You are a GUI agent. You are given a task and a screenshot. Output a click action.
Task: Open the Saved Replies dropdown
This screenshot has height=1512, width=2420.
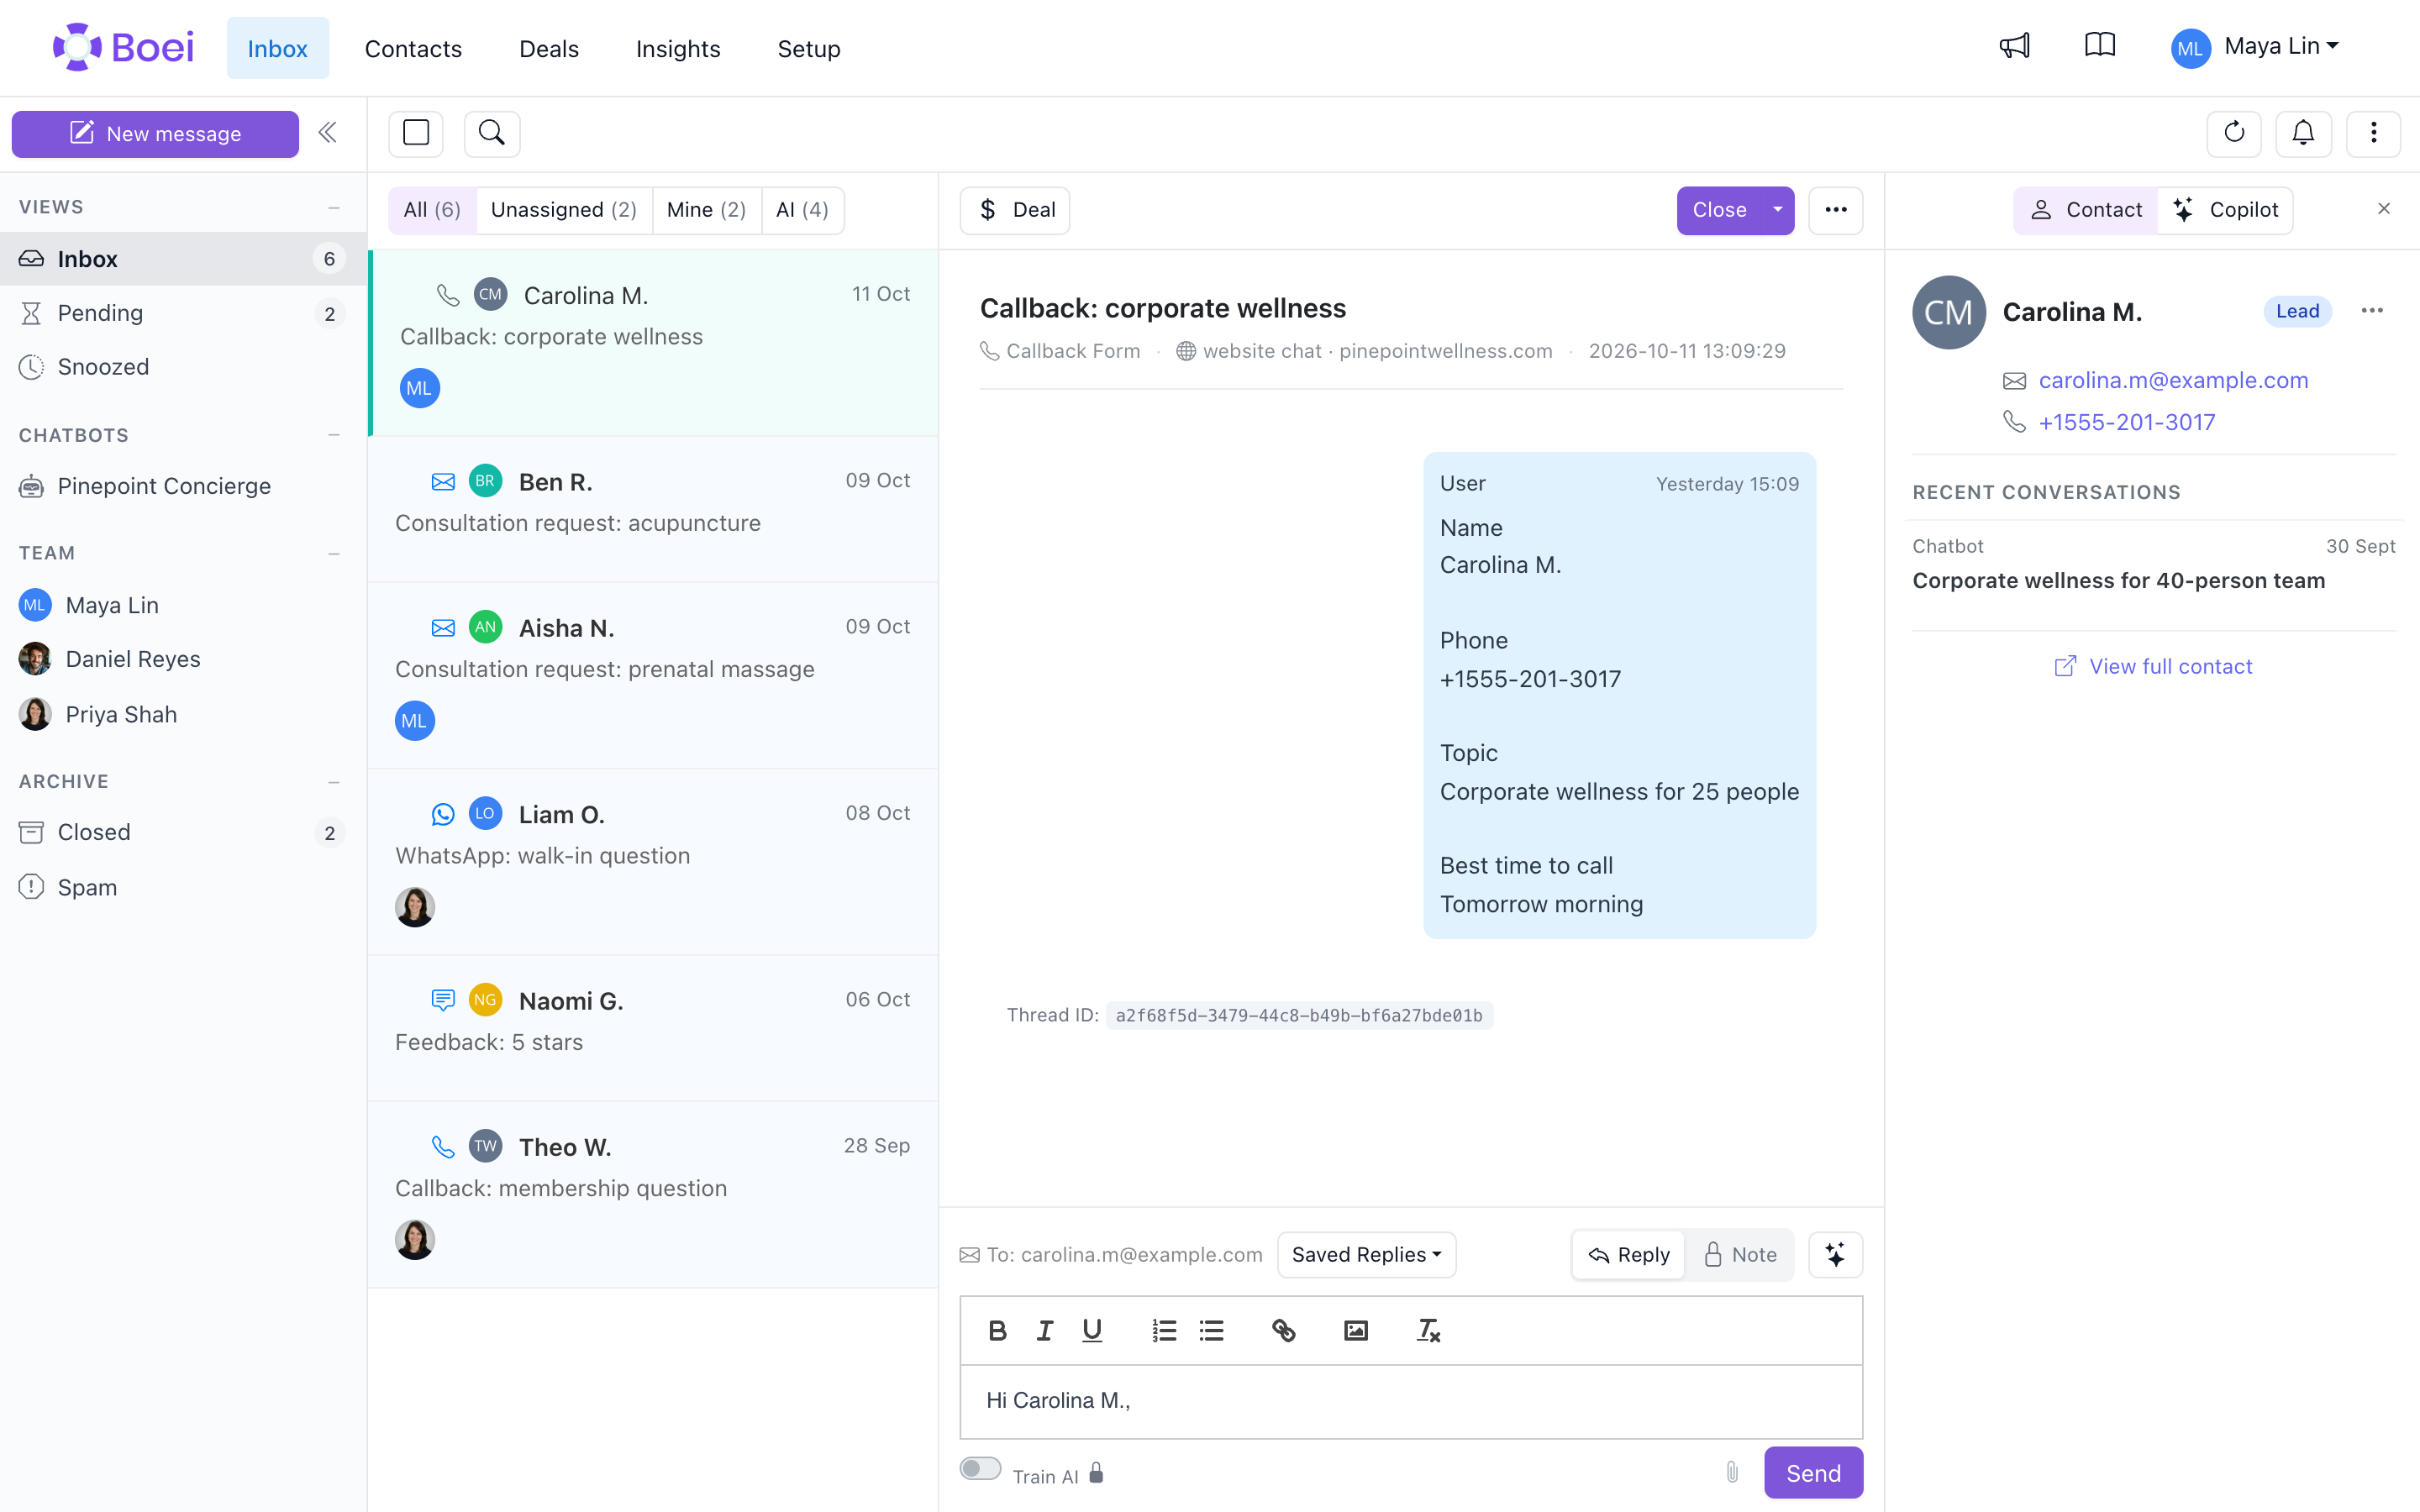(1366, 1254)
